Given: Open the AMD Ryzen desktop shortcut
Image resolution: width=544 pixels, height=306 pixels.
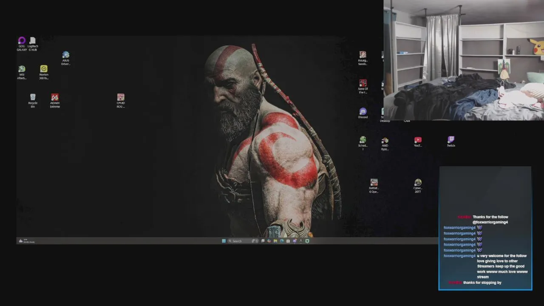Looking at the screenshot, I should click(385, 143).
